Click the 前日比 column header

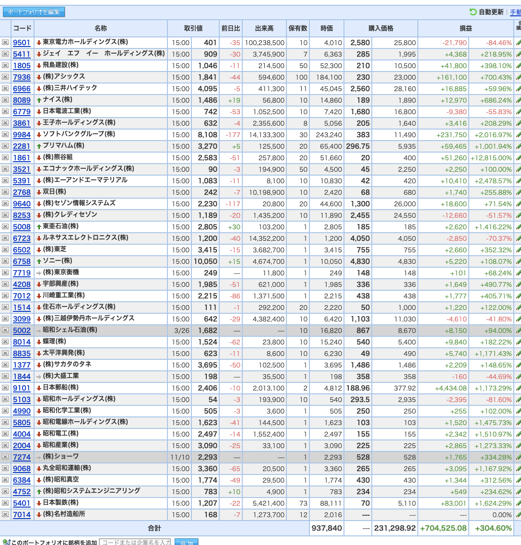tap(231, 28)
